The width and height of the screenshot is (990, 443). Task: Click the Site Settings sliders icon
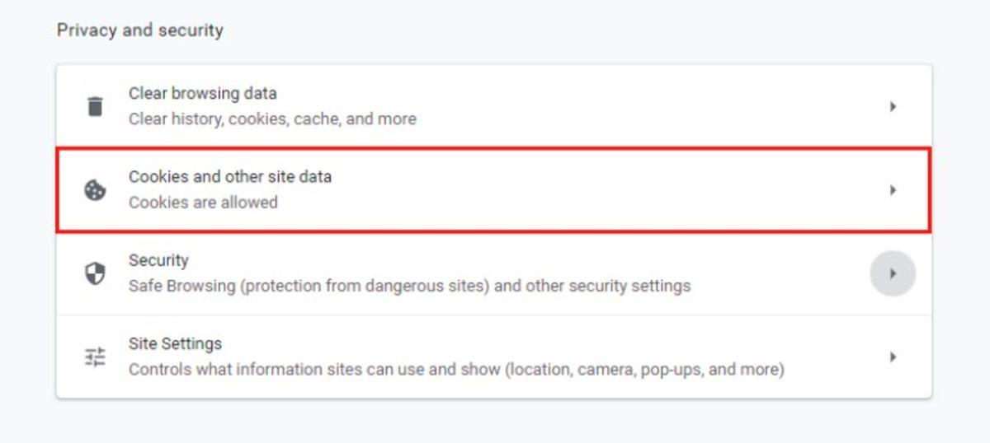[x=96, y=357]
